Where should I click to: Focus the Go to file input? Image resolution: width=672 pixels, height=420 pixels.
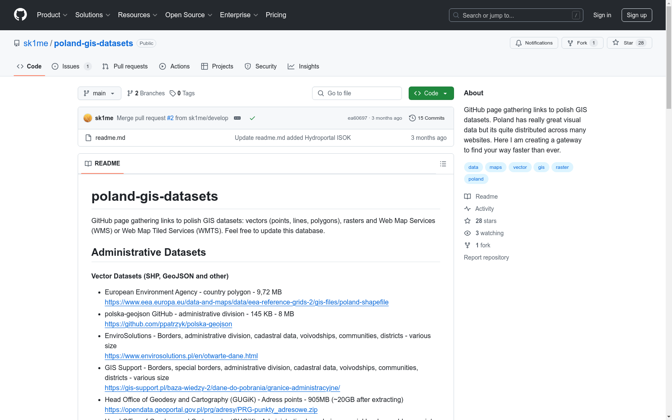pos(357,93)
